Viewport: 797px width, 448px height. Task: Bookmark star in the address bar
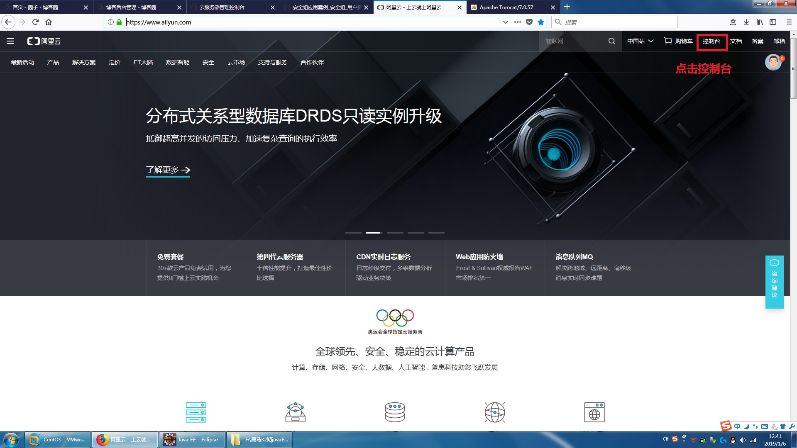click(x=541, y=22)
